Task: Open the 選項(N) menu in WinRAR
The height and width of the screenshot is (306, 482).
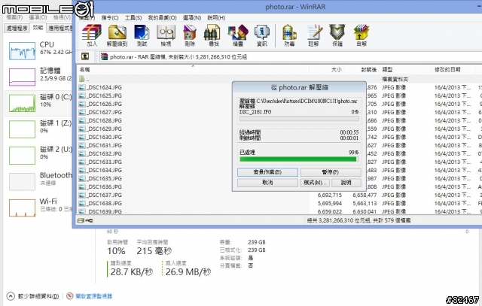Action: 192,18
